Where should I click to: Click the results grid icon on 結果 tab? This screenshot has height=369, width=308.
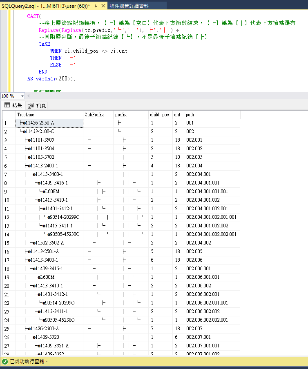tap(7, 105)
